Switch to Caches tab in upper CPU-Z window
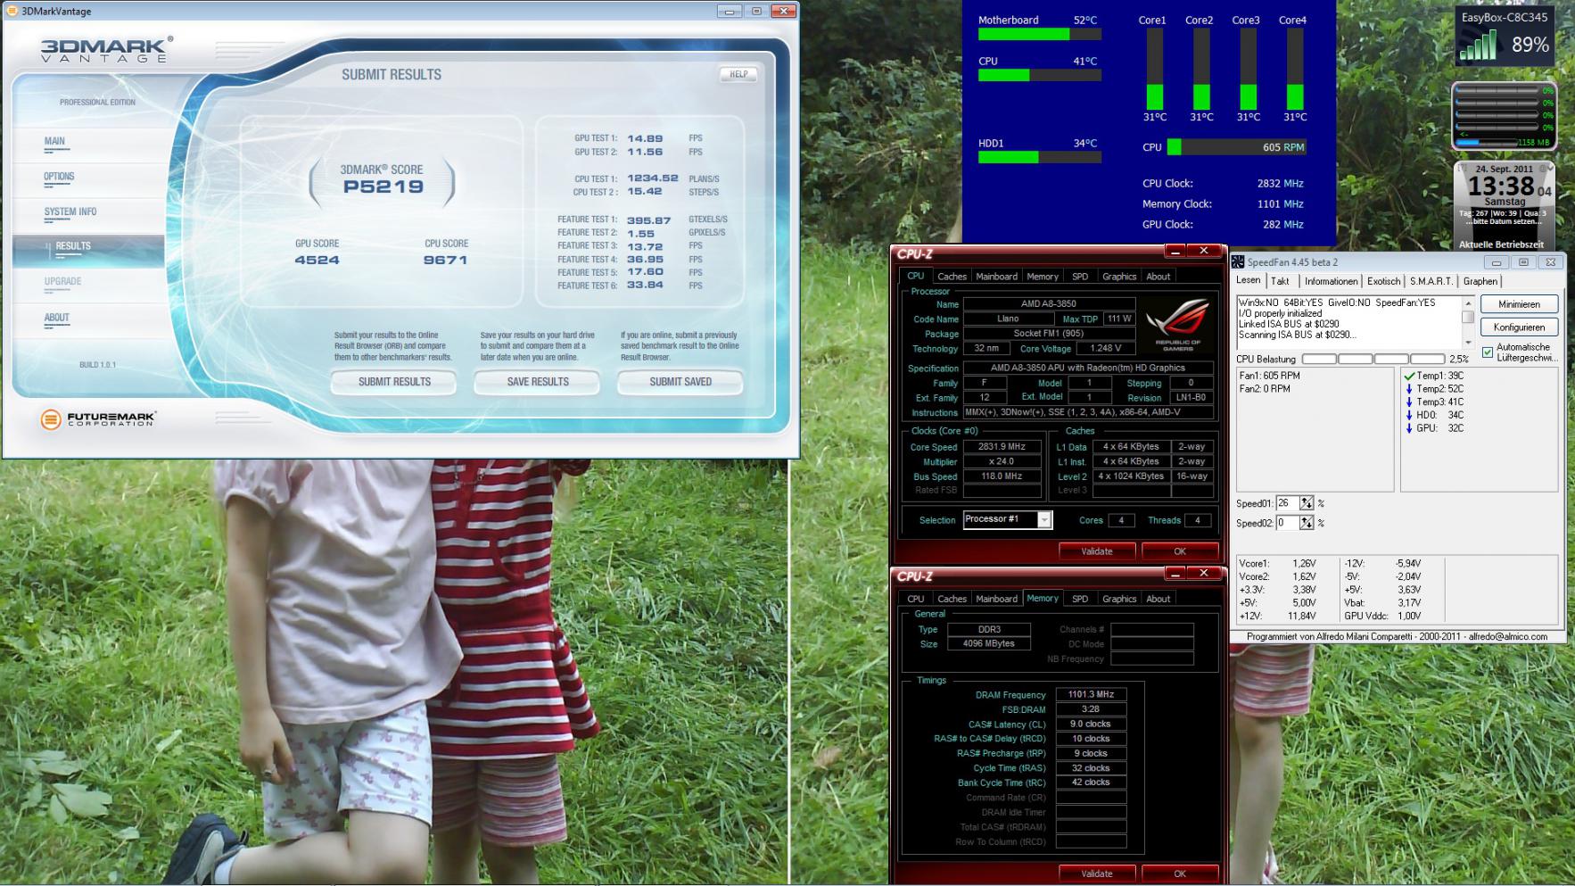The height and width of the screenshot is (886, 1575). click(x=952, y=277)
